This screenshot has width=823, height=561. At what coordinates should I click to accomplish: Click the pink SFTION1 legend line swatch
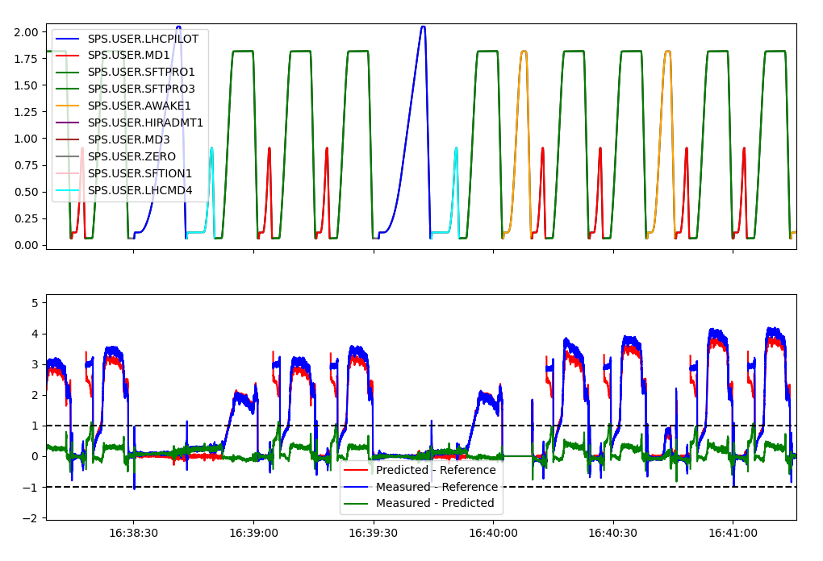point(69,173)
